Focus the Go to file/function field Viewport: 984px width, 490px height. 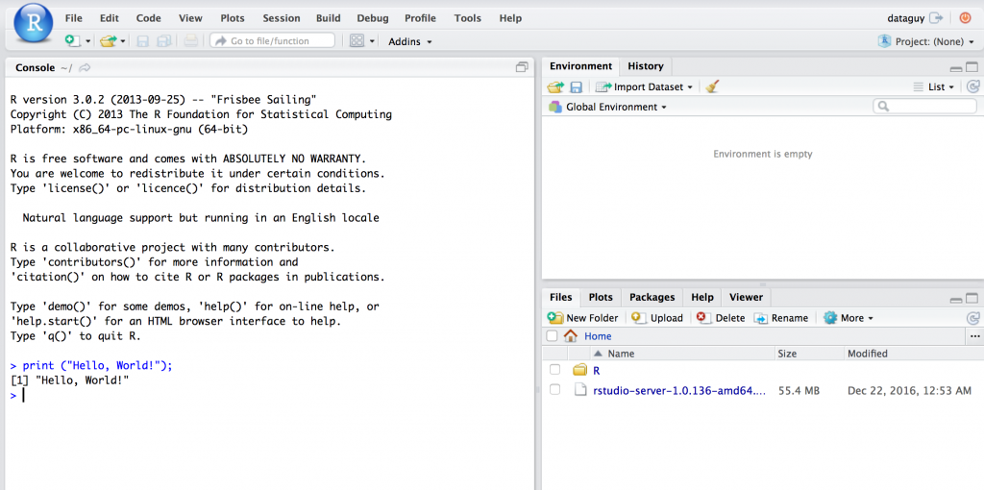272,40
